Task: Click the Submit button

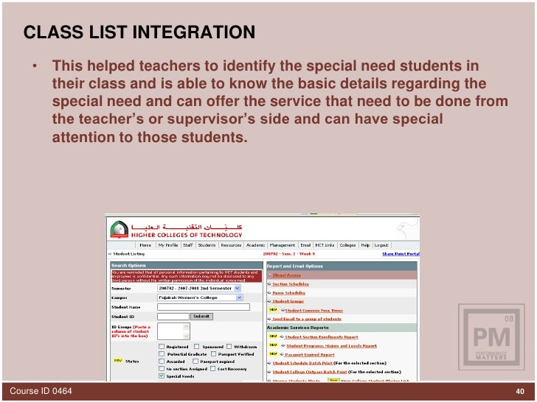Action: [201, 317]
